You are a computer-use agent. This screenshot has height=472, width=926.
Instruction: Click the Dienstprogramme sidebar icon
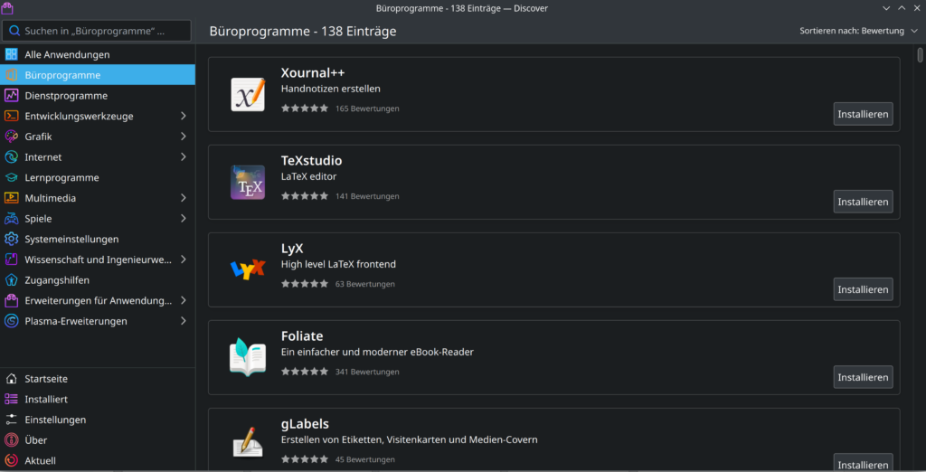click(x=11, y=96)
